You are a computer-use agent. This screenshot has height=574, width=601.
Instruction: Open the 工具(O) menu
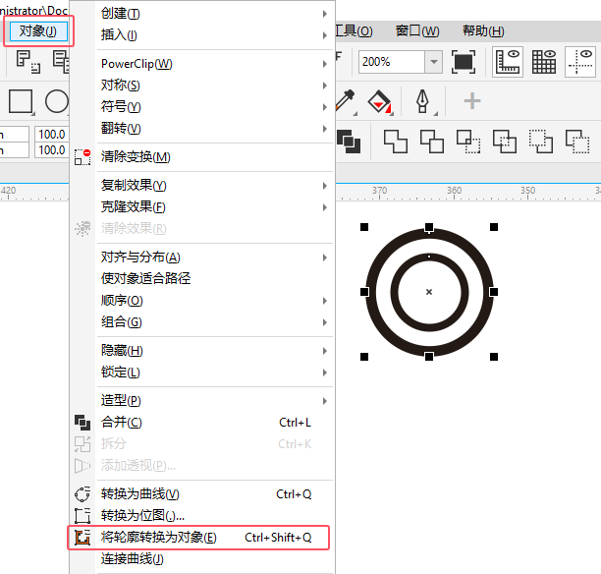(x=354, y=30)
